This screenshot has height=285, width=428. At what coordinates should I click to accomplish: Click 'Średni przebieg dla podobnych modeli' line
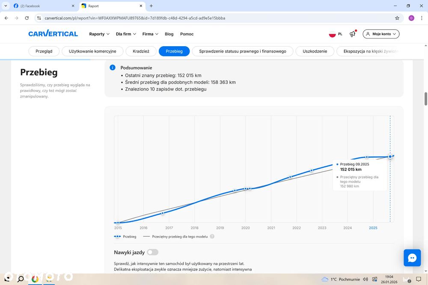click(x=181, y=82)
